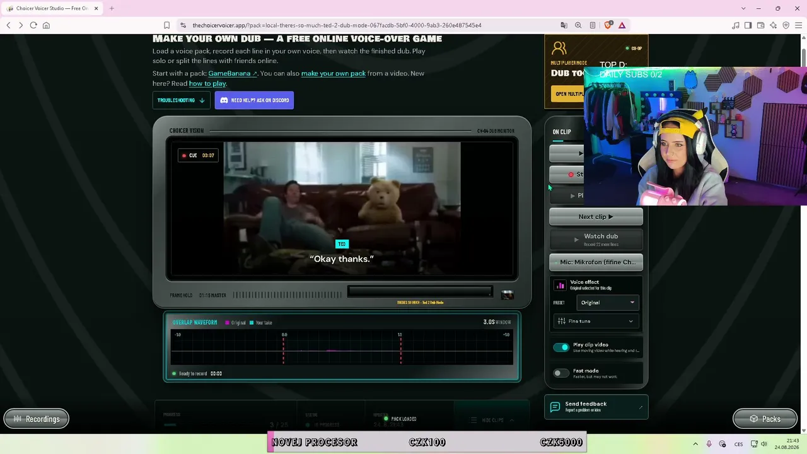This screenshot has height=454, width=807.
Task: Open the taskbar network icon
Action: coord(754,444)
